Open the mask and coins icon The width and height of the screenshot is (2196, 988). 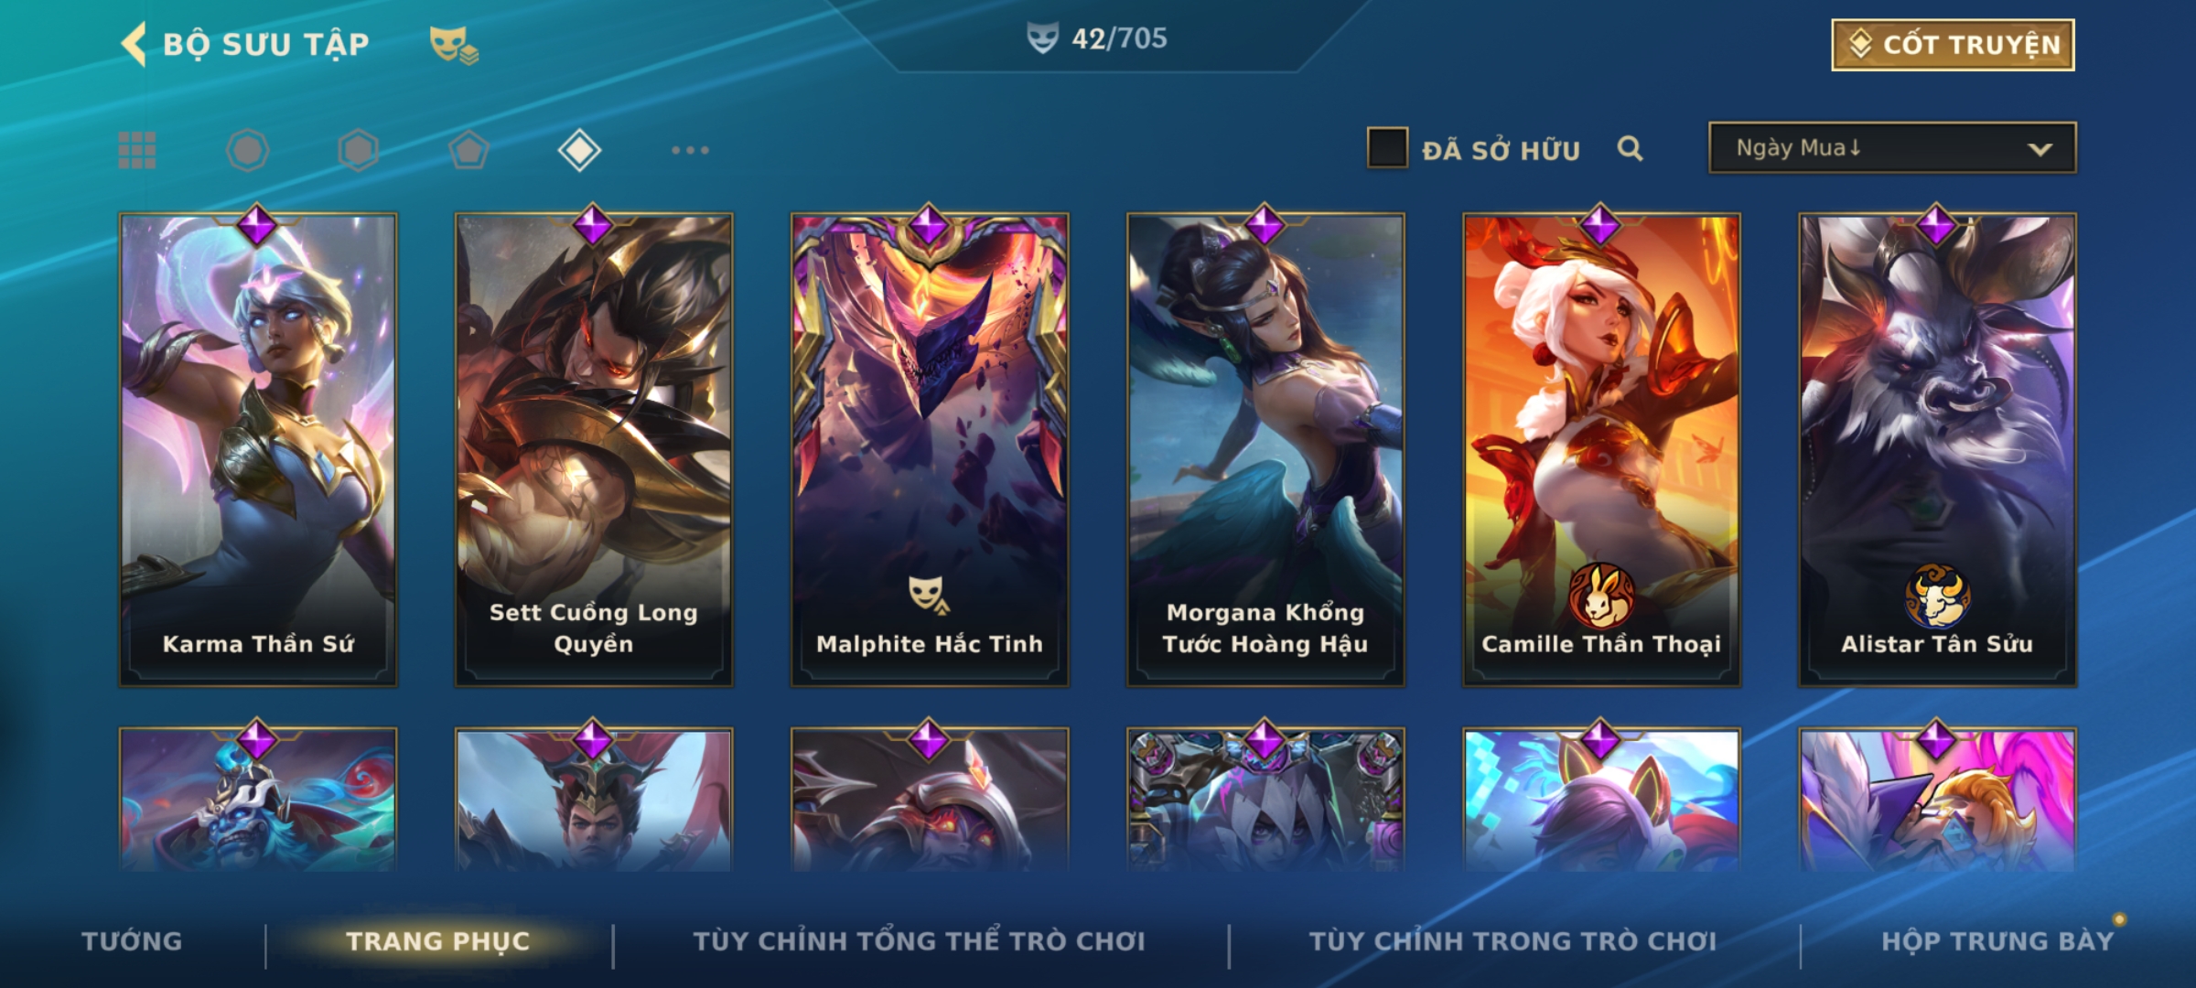454,45
